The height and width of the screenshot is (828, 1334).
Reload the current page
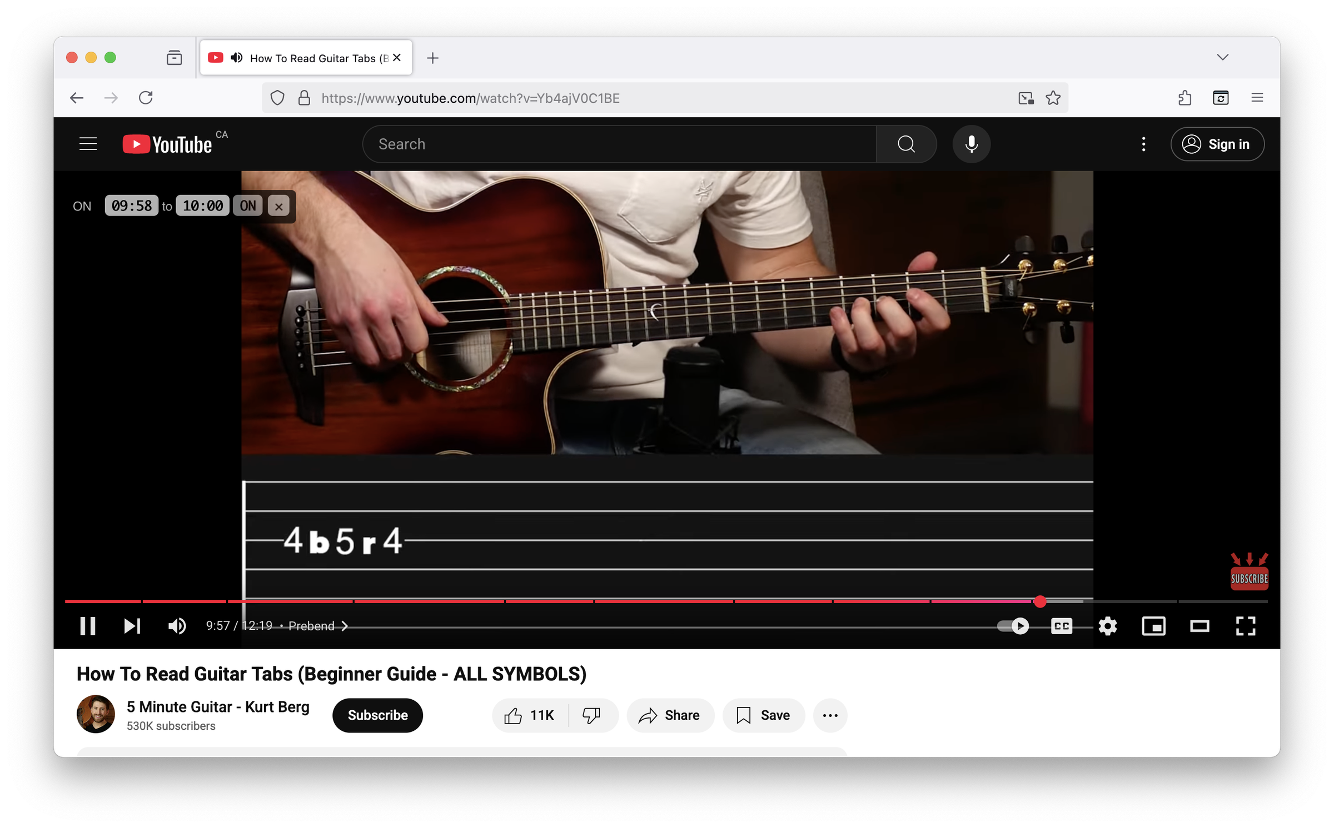(146, 98)
